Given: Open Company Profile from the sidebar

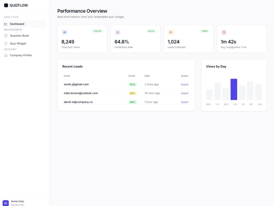Looking at the screenshot, I should click(x=21, y=55).
